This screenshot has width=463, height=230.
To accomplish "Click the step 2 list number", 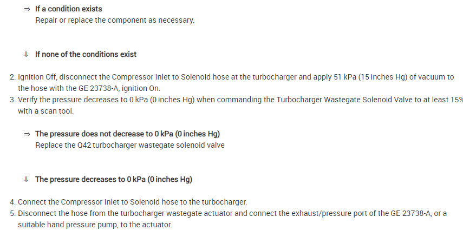I will (x=12, y=77).
